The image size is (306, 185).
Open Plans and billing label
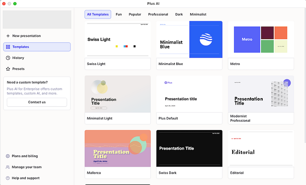pos(25,156)
